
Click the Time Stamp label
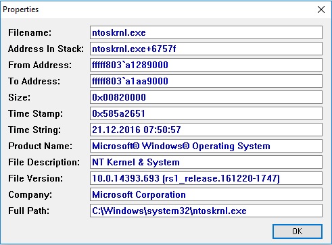coord(35,113)
